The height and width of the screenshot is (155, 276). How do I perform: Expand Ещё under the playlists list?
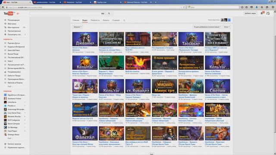(x=9, y=87)
